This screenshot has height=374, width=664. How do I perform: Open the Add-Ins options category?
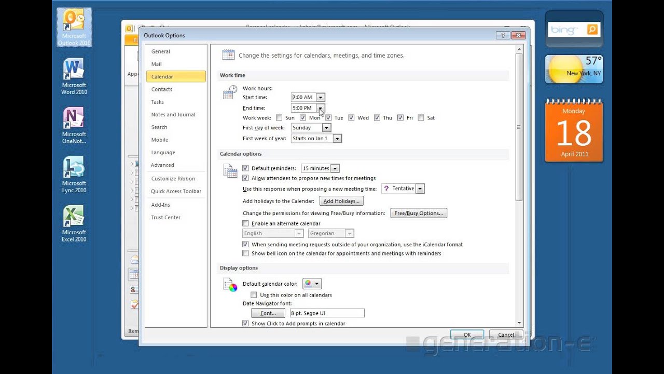point(175,205)
